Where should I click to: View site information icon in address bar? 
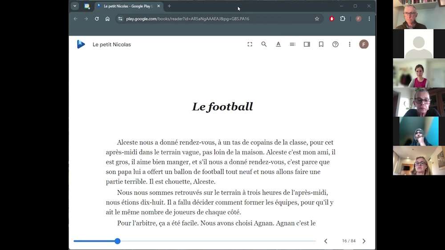coord(120,19)
